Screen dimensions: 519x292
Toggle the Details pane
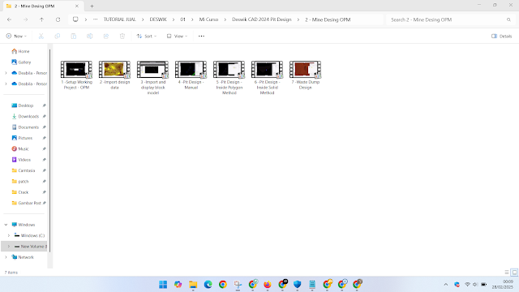pos(502,36)
